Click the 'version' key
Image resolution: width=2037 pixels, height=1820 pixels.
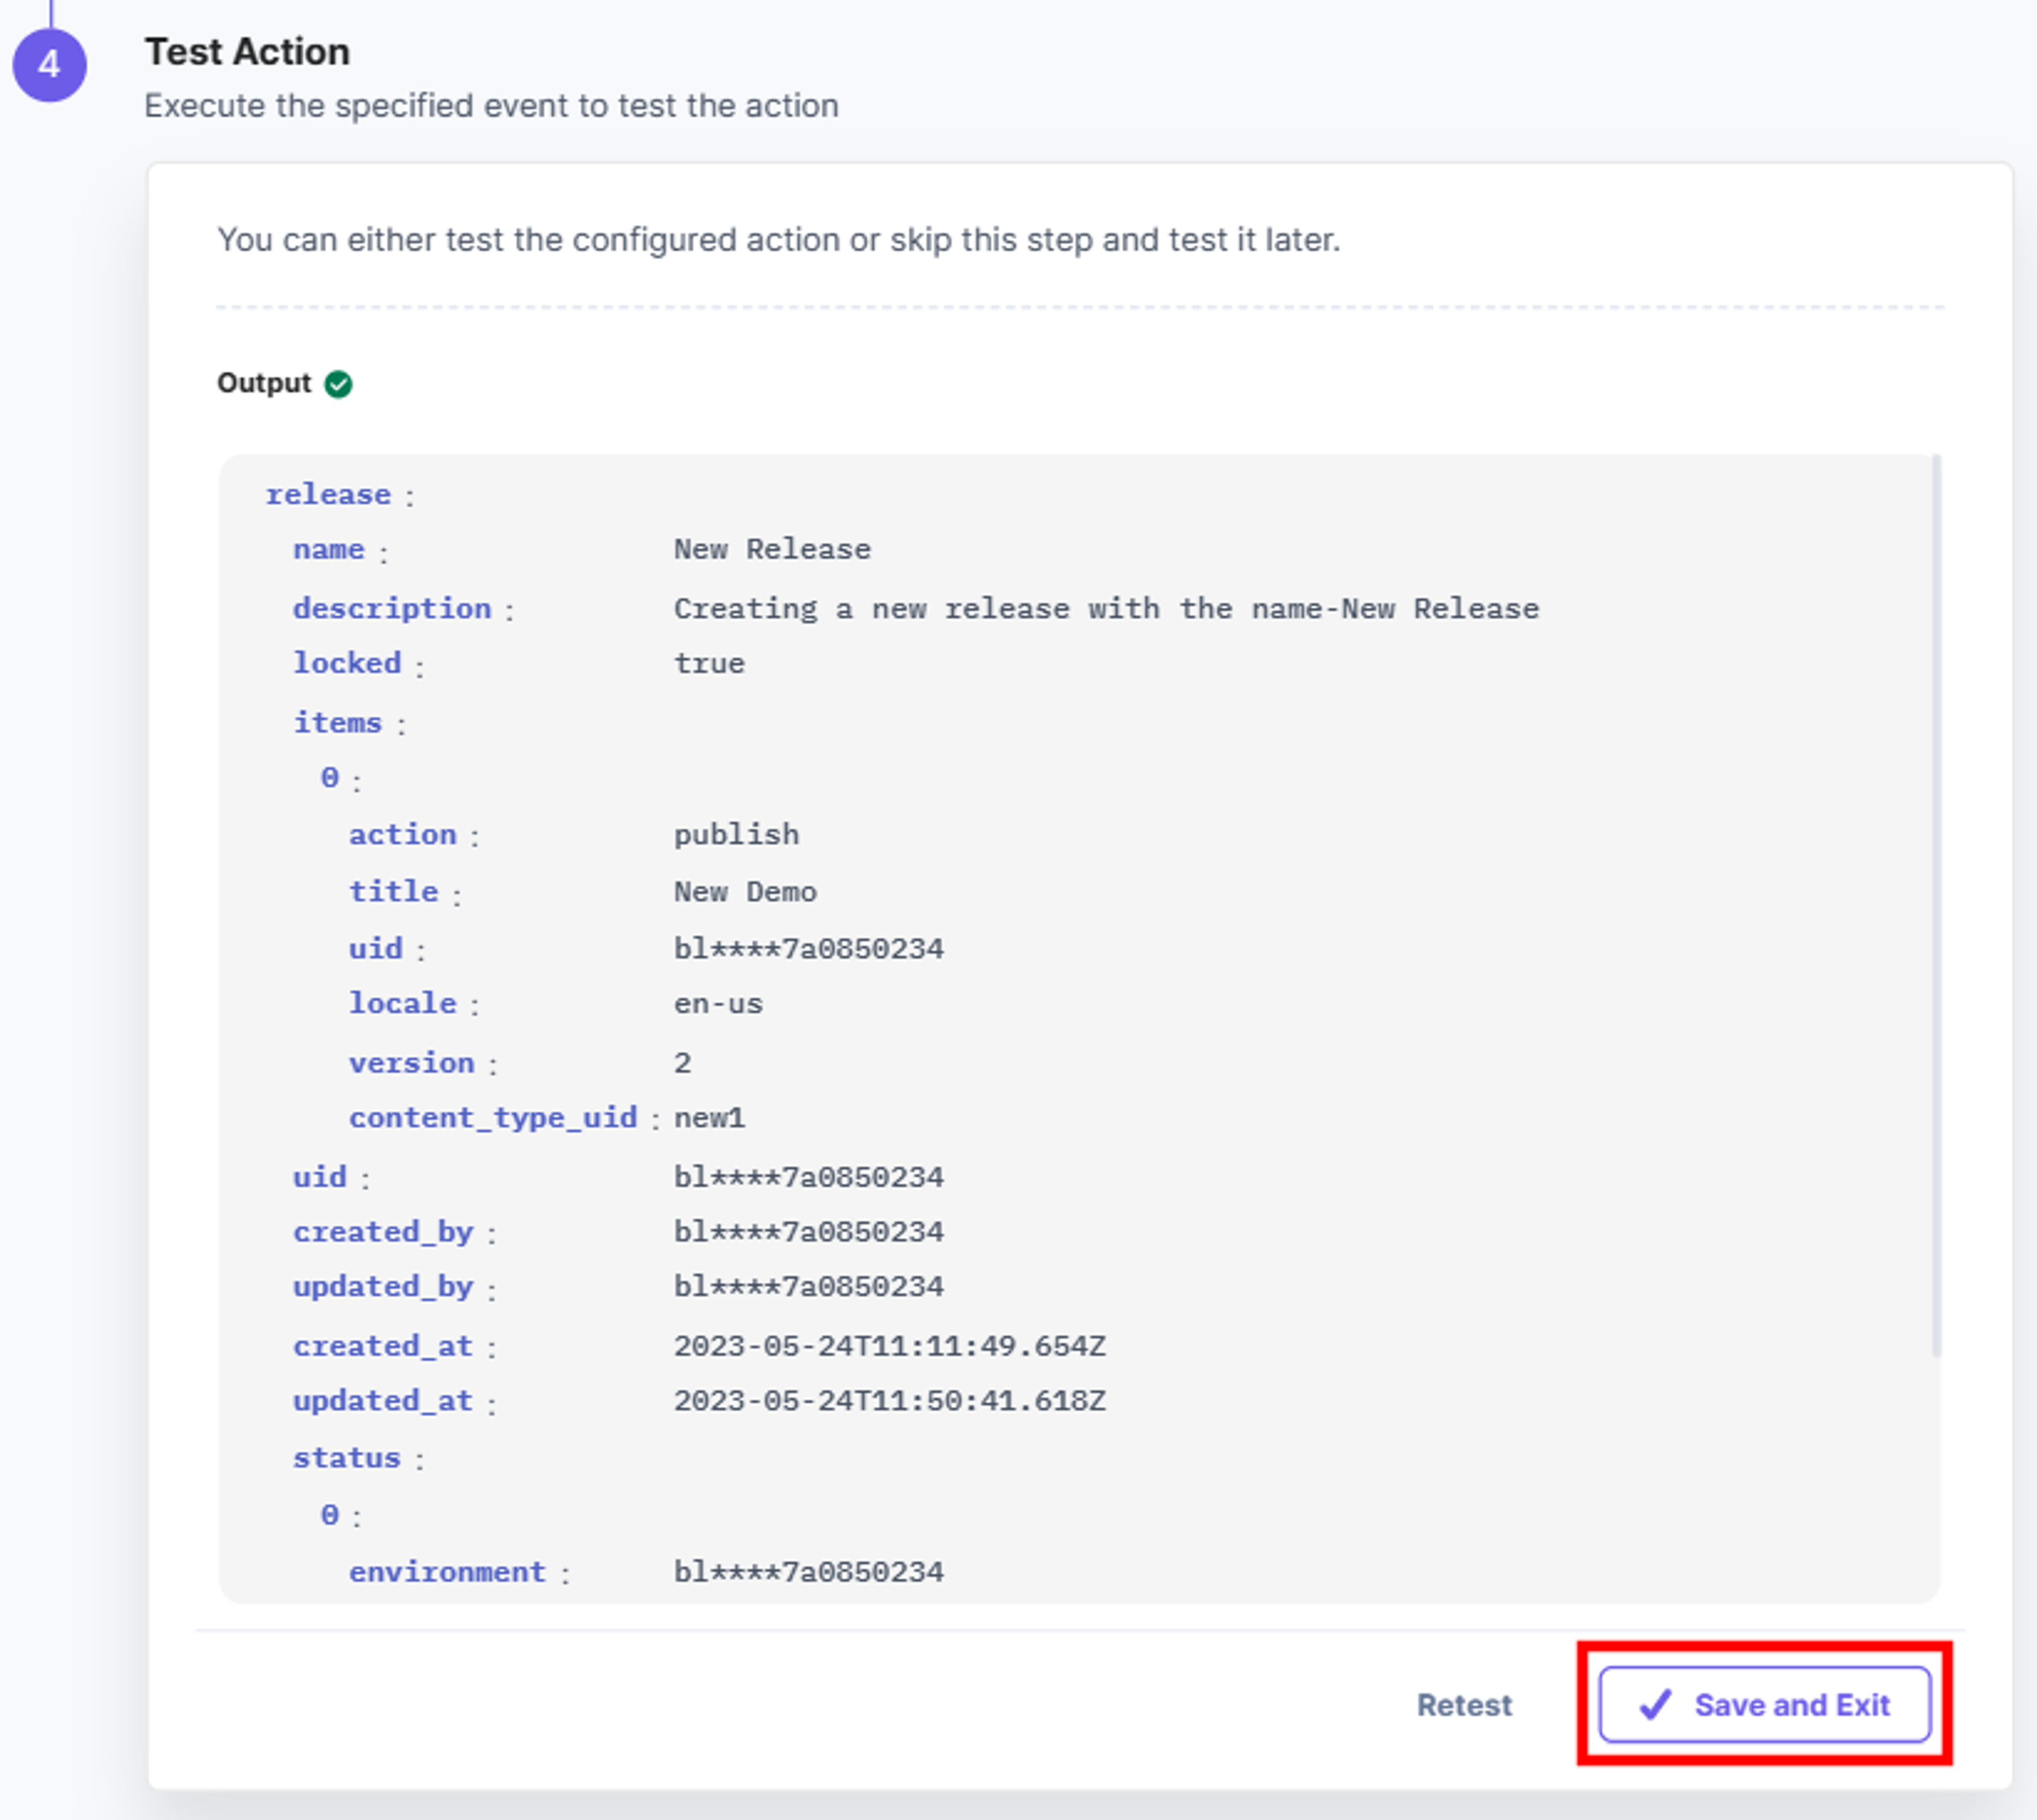(x=412, y=1062)
